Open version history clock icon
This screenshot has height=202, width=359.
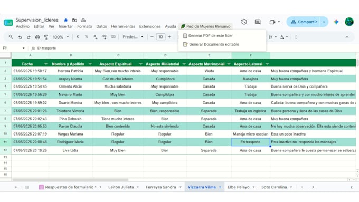coord(244,22)
